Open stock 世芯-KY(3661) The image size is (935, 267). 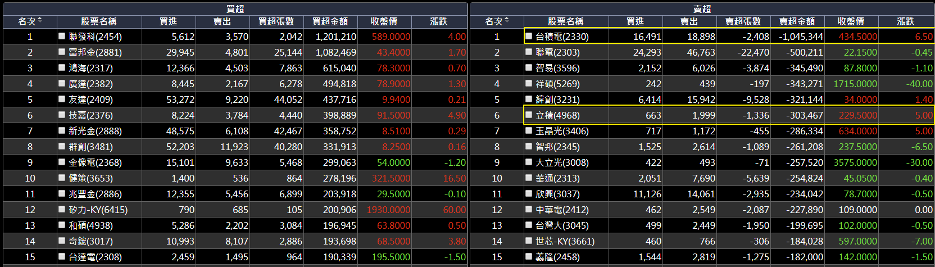565,241
